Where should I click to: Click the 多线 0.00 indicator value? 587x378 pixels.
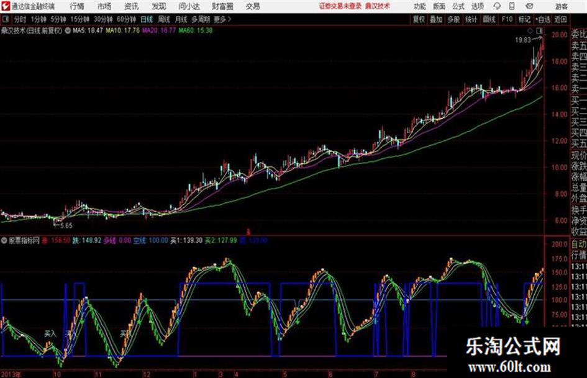[x=117, y=240]
